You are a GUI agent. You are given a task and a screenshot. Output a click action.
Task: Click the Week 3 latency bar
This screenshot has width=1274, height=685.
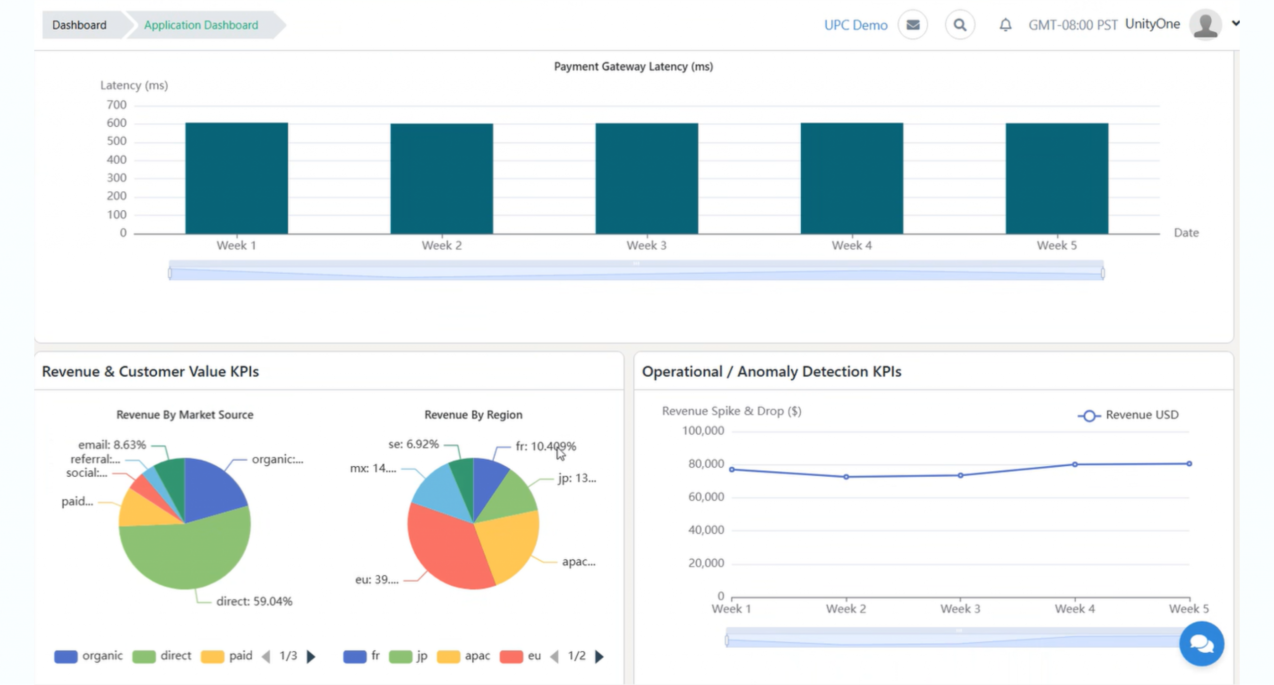pyautogui.click(x=646, y=178)
